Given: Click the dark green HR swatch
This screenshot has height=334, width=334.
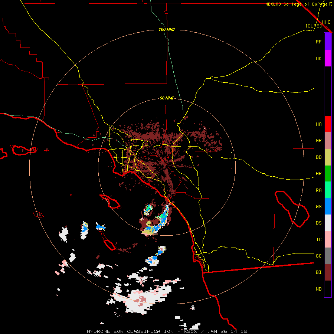Looking at the screenshot, I should (x=328, y=174).
